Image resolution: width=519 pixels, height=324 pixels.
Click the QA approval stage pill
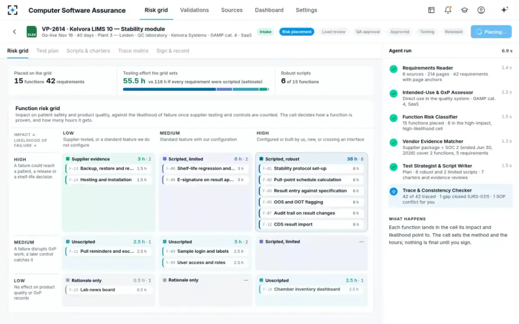click(368, 32)
